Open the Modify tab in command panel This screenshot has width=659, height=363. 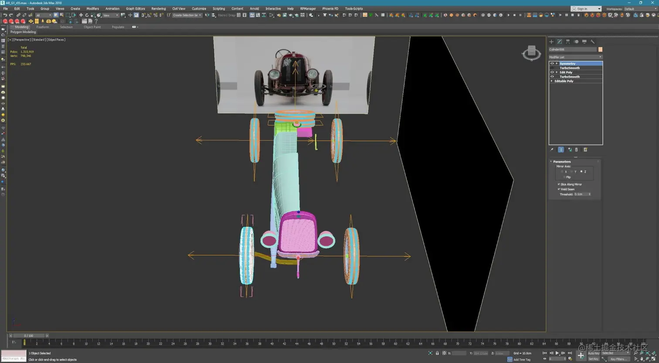point(560,42)
